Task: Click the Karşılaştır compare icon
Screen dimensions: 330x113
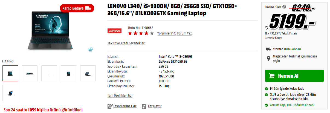Action: (144, 106)
